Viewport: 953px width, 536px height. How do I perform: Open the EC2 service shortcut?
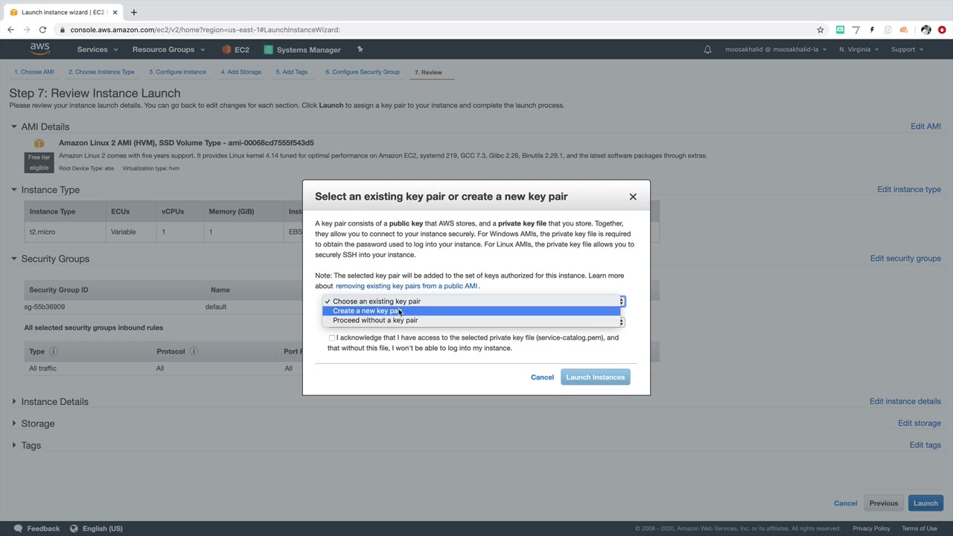[x=236, y=50]
